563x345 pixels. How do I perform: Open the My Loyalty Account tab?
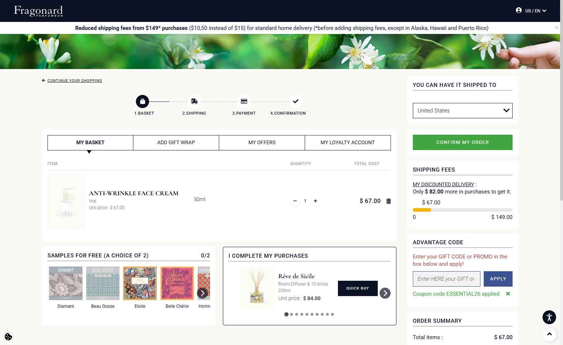click(x=348, y=142)
